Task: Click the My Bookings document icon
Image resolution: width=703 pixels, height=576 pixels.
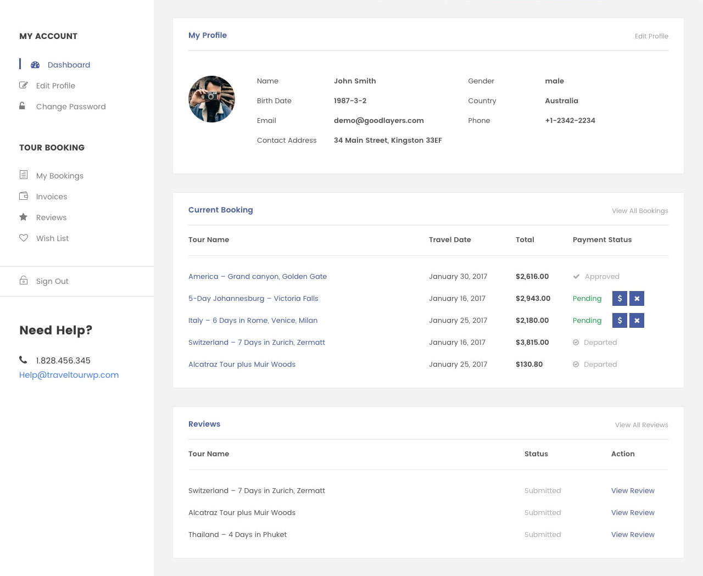Action: coord(24,175)
